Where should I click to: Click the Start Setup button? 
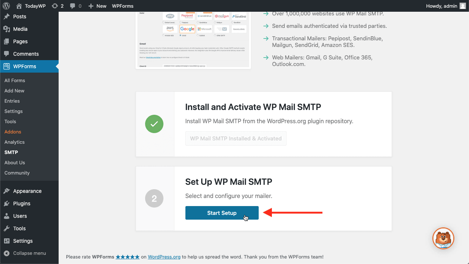[222, 213]
